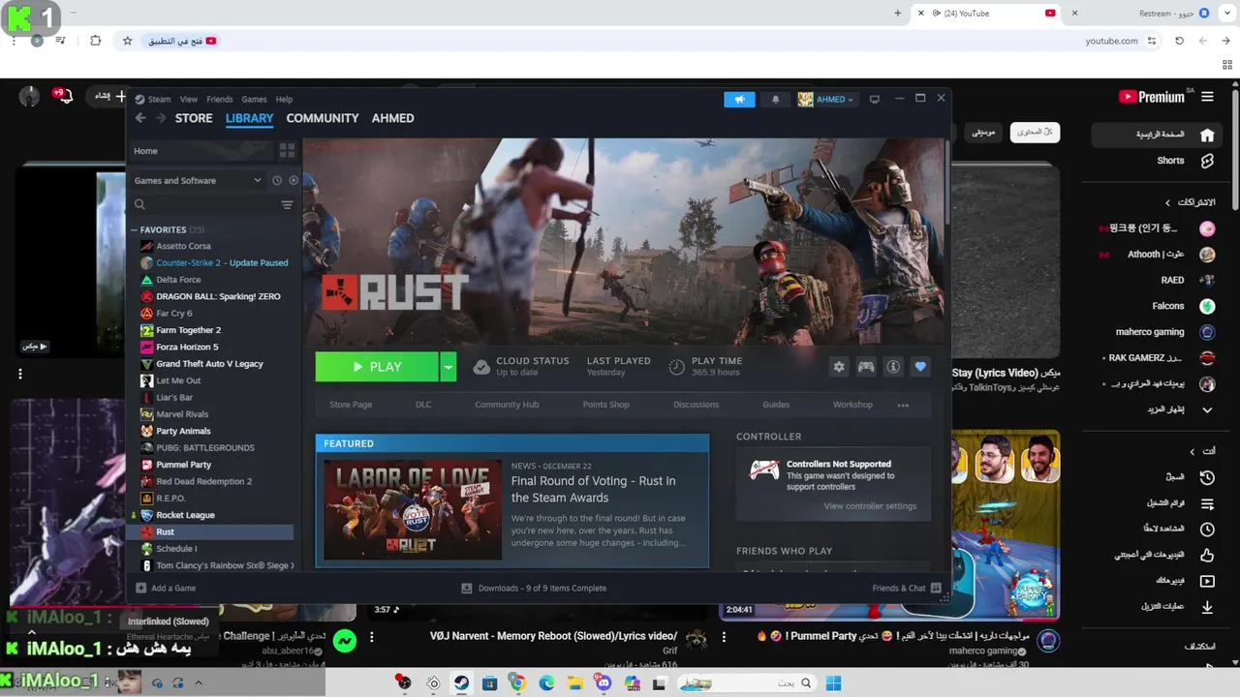1240x697 pixels.
Task: Open AHMED profile tab
Action: [393, 118]
